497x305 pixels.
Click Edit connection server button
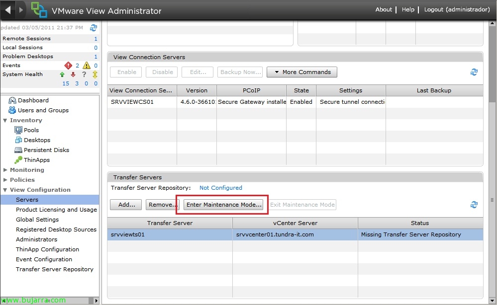198,72
